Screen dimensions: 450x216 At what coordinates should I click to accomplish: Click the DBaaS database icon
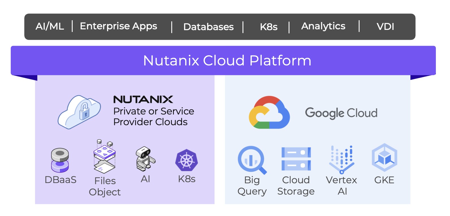pyautogui.click(x=60, y=160)
